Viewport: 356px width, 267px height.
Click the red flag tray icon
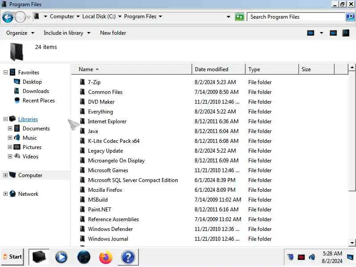[x=301, y=257]
